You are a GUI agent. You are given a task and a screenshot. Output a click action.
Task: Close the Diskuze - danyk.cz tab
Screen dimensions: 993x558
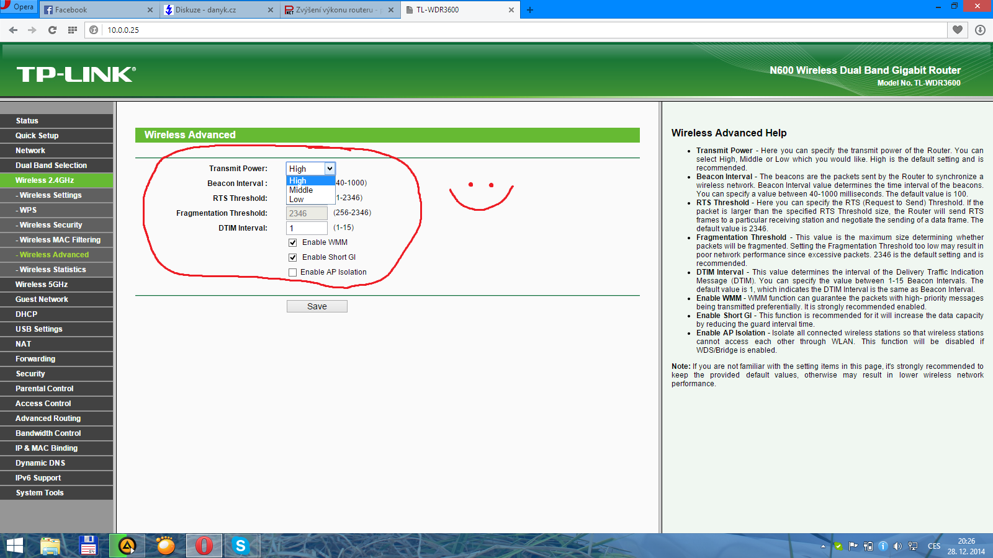pos(271,10)
